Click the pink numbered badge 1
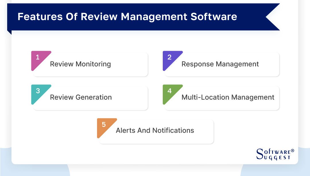 point(37,57)
